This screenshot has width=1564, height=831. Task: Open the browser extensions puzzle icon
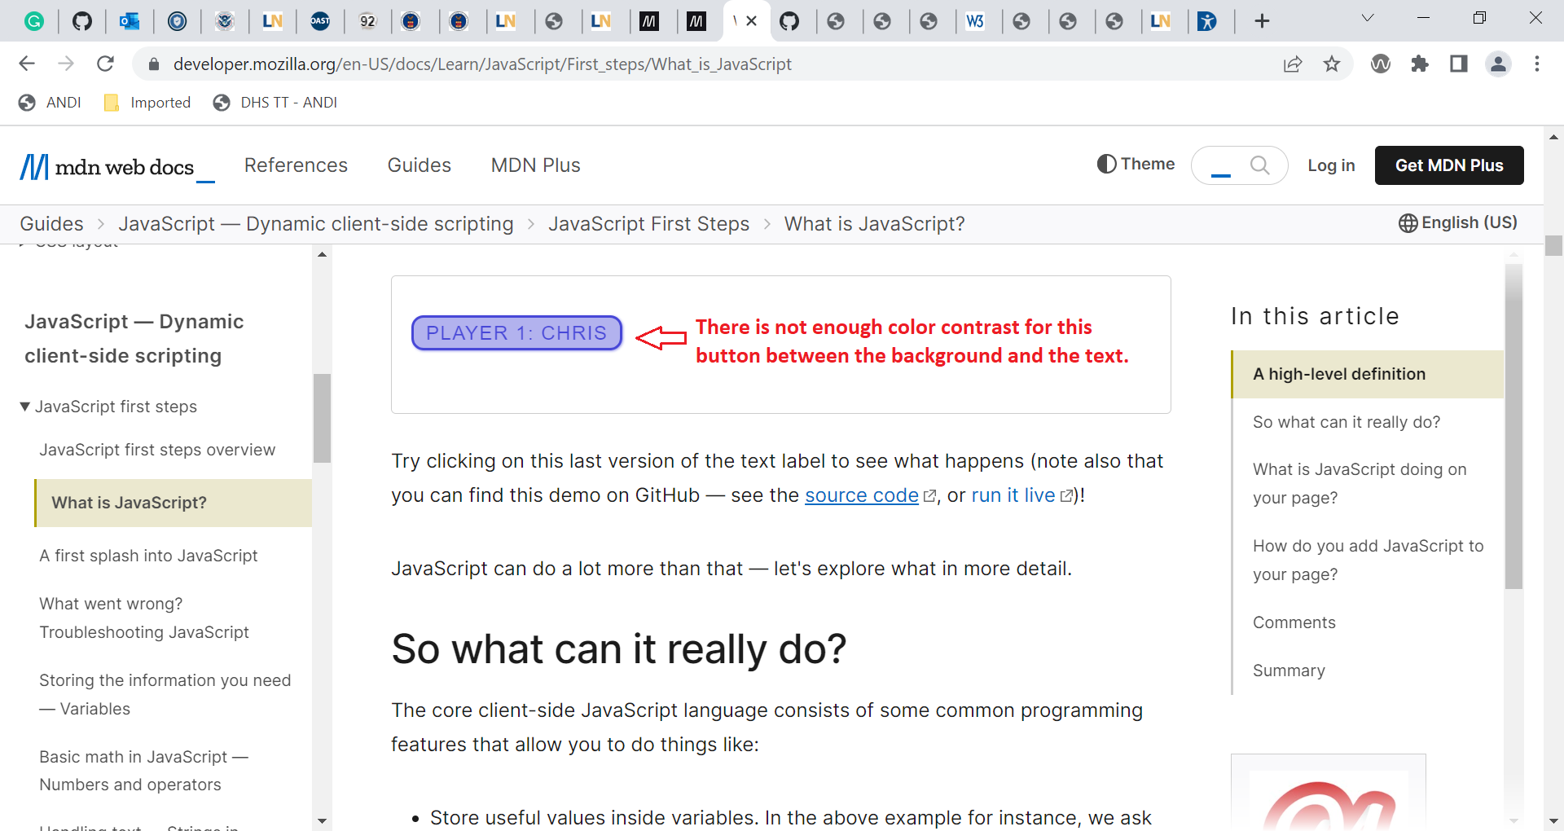[x=1420, y=64]
